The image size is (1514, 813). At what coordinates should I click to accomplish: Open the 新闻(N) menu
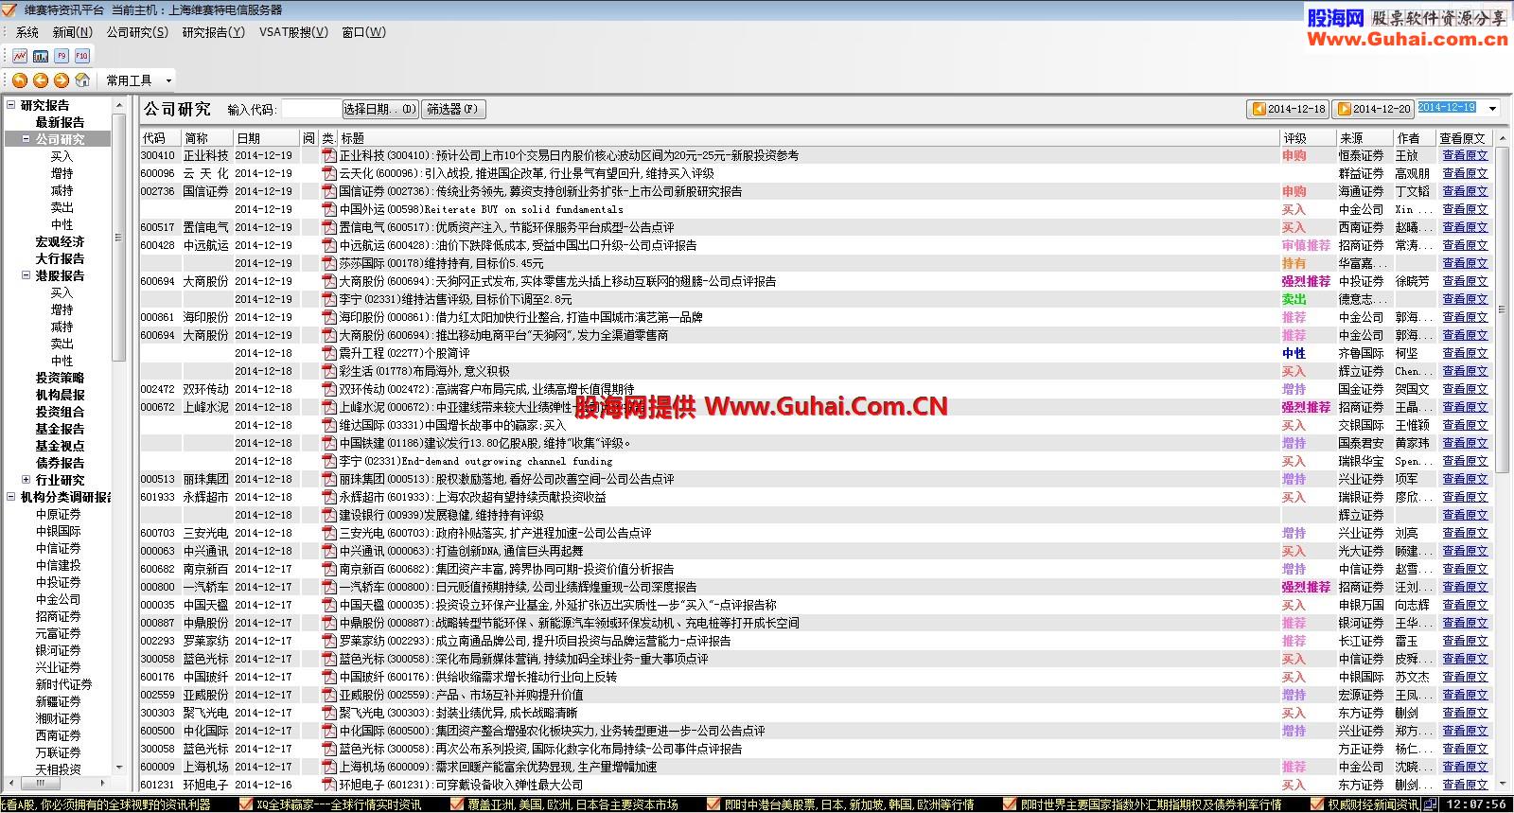click(x=73, y=32)
